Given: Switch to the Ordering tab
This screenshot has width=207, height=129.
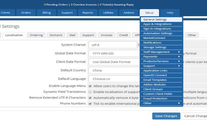Looking at the screenshot, I should 36,35.
